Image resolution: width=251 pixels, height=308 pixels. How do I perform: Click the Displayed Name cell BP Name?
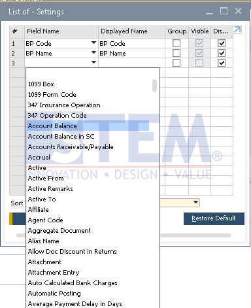132,53
